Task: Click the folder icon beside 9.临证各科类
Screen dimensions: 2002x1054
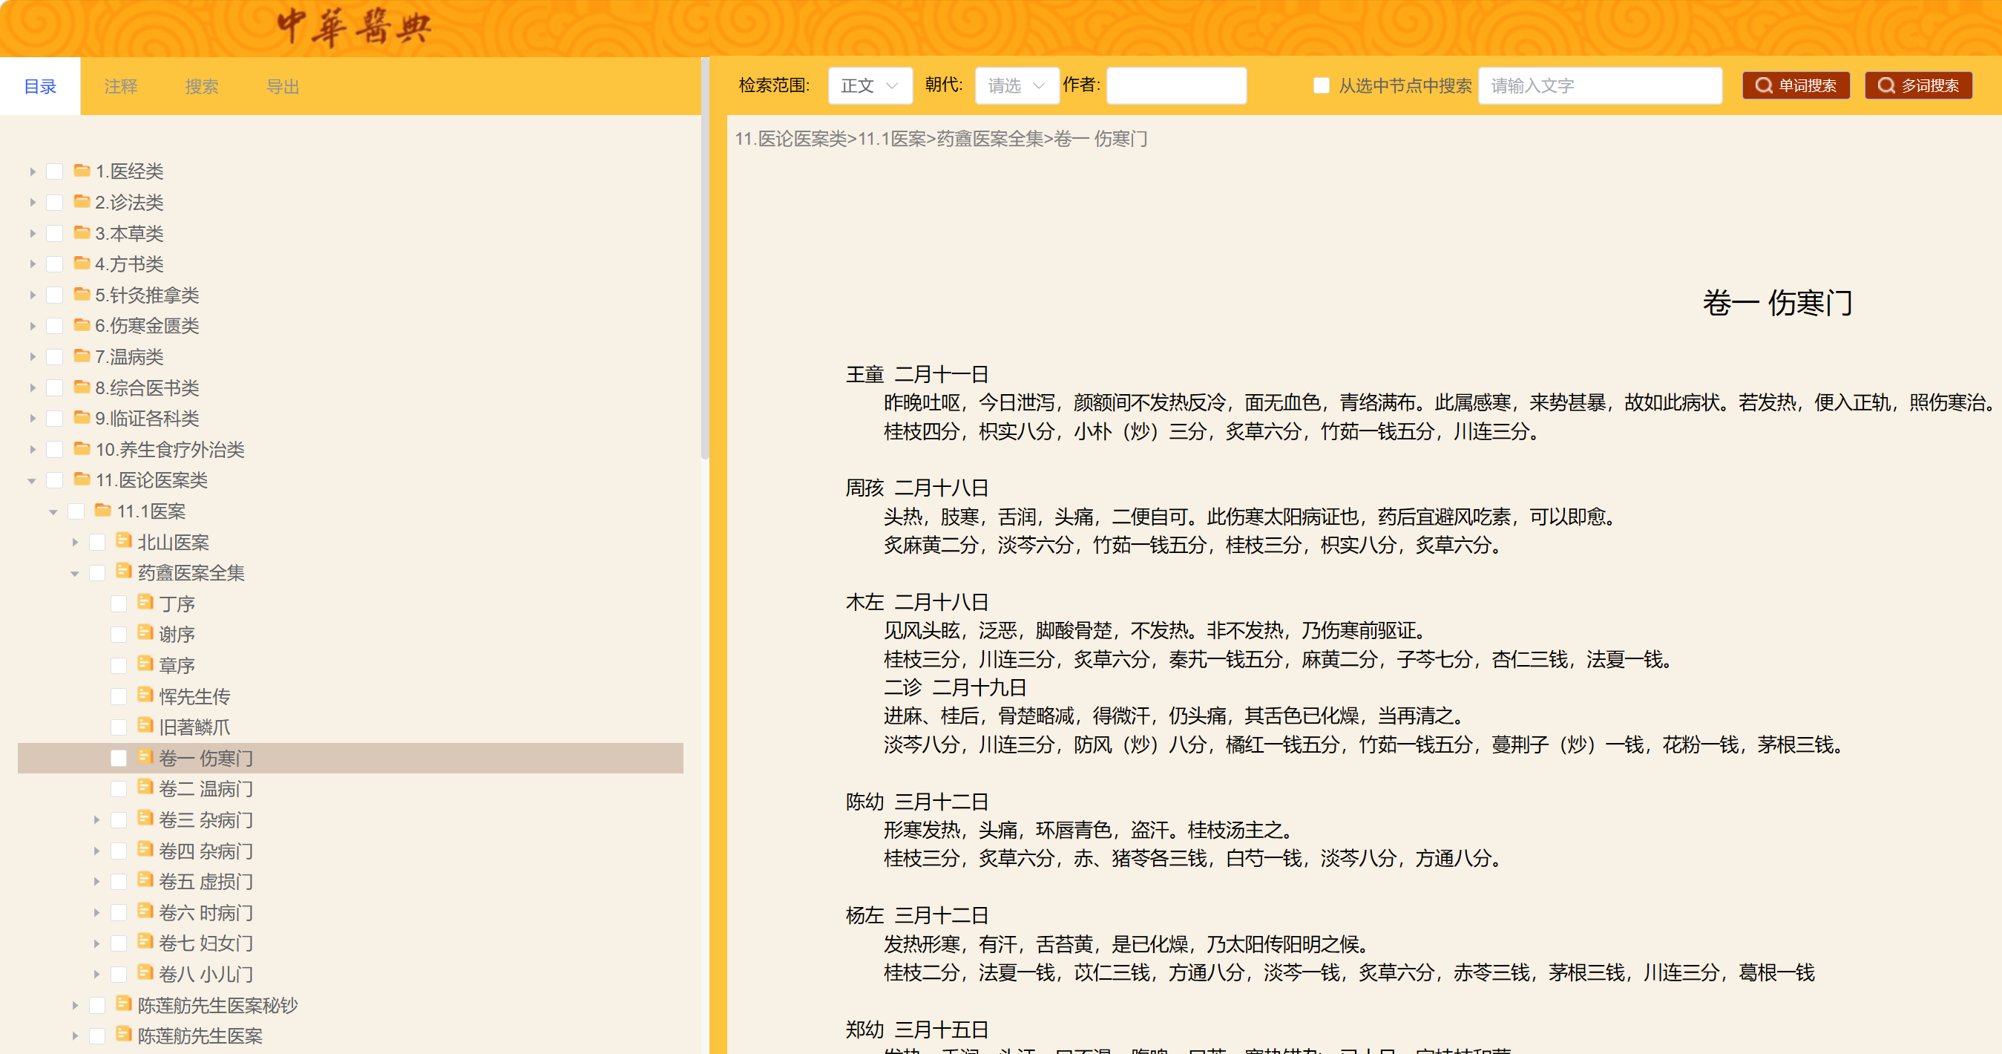Action: (82, 417)
